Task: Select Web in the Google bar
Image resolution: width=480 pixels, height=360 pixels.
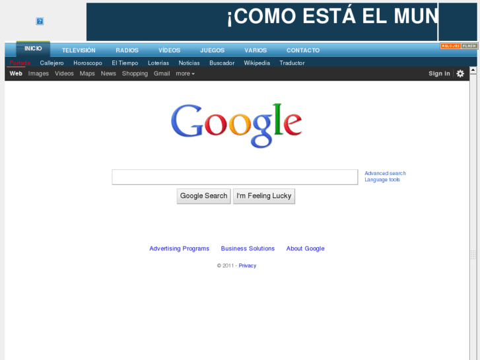Action: pyautogui.click(x=16, y=73)
